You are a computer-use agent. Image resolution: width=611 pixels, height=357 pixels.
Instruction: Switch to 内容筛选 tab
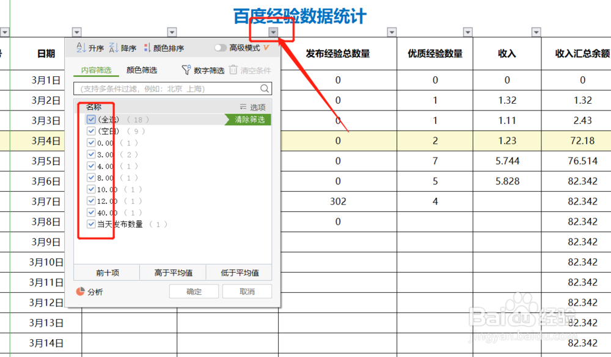[x=97, y=70]
